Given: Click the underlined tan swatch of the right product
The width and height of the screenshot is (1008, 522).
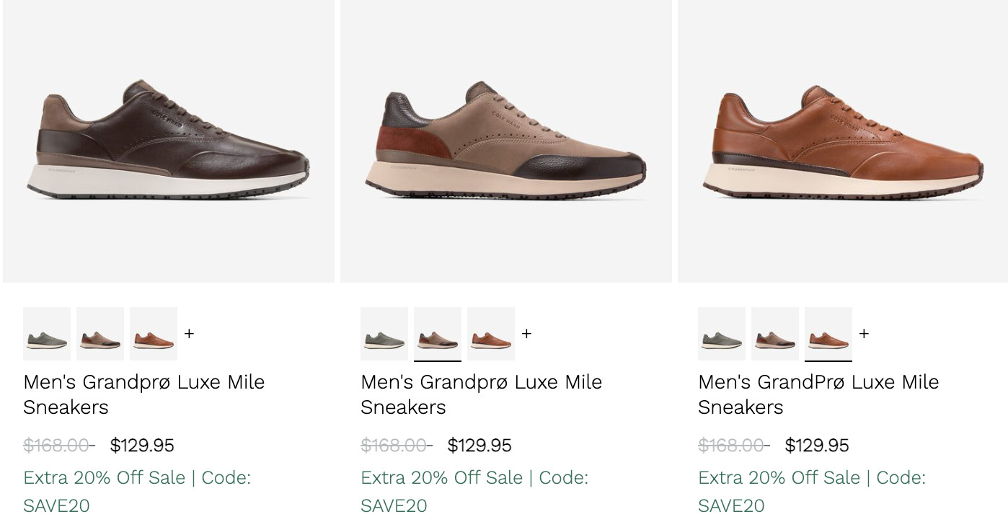Looking at the screenshot, I should [x=828, y=334].
